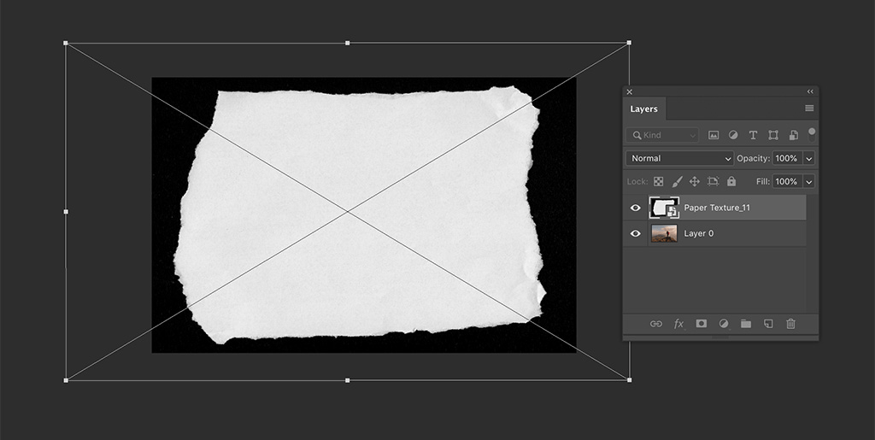Click the left-middle transform handle
Viewport: 875px width, 440px height.
66,212
